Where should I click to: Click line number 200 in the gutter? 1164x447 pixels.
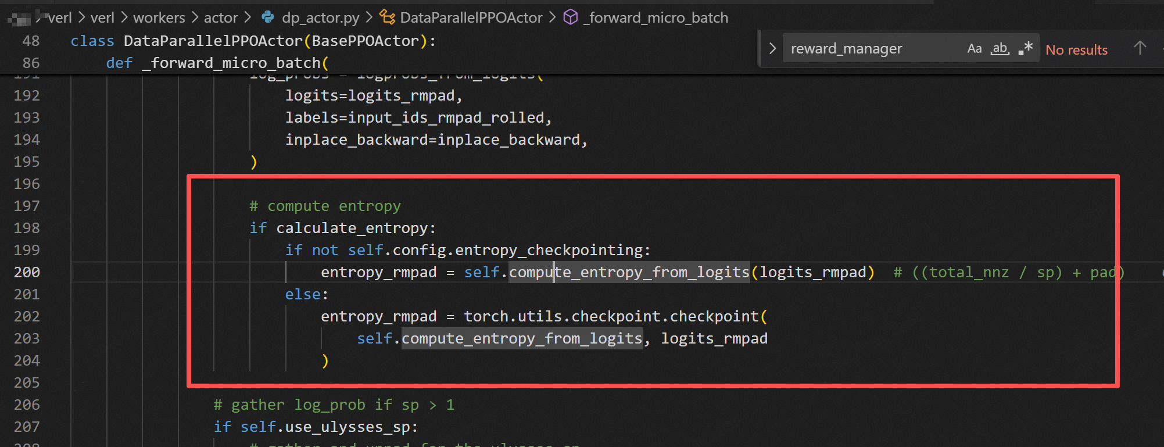[x=27, y=272]
